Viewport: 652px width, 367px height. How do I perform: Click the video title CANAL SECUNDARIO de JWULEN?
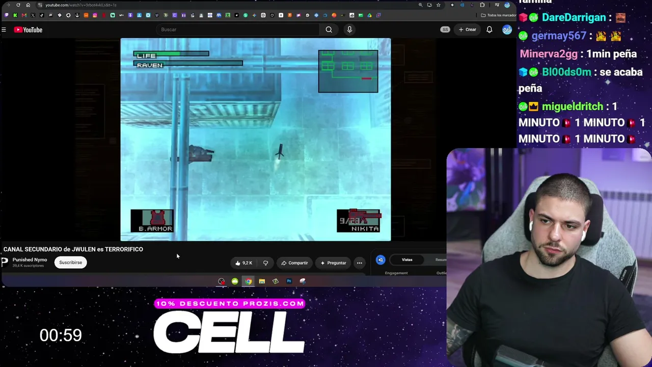73,249
